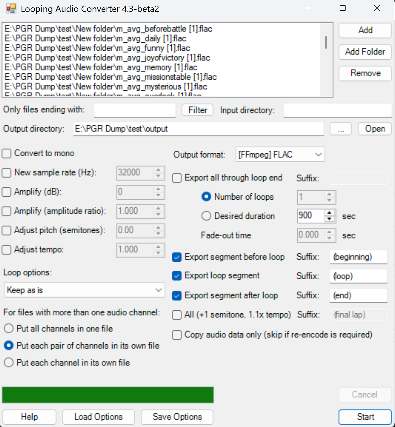Tick the New sample rate (Hz) checkbox
The height and width of the screenshot is (427, 395).
[x=7, y=173]
